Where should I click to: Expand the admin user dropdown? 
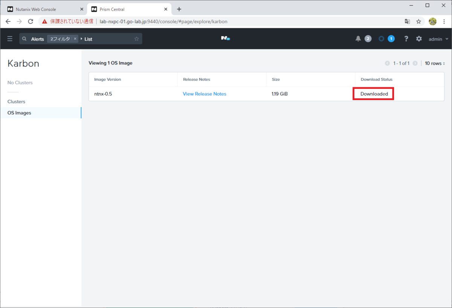(x=438, y=39)
